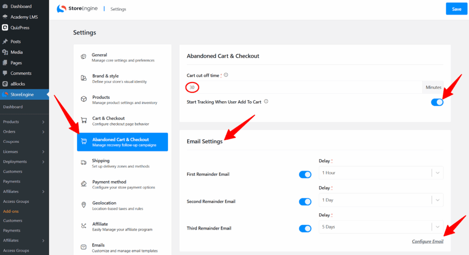This screenshot has height=255, width=469.
Task: Click the Posts pushpin icon
Action: [x=5, y=41]
